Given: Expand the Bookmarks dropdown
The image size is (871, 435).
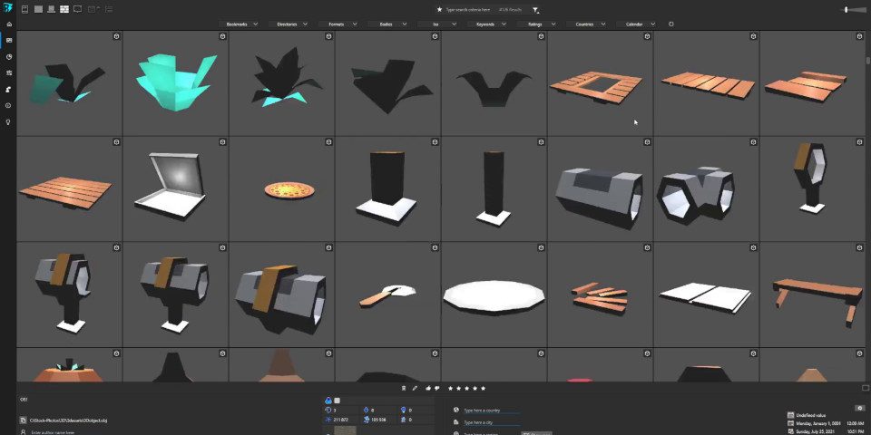Looking at the screenshot, I should (238, 24).
